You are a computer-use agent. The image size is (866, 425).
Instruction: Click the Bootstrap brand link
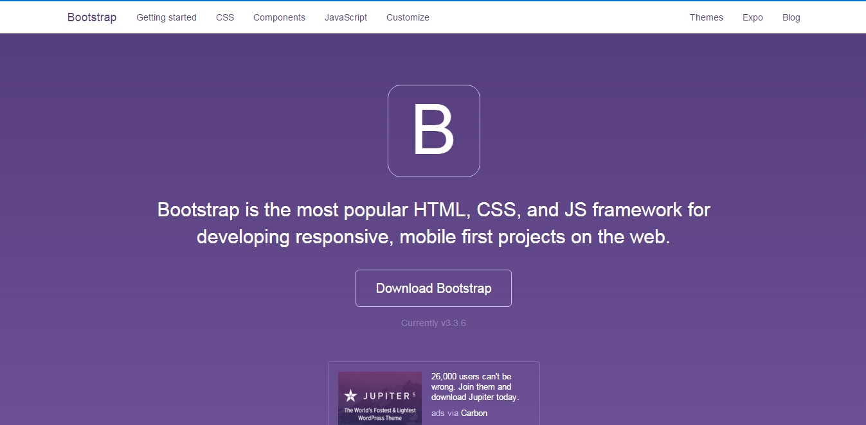tap(92, 17)
